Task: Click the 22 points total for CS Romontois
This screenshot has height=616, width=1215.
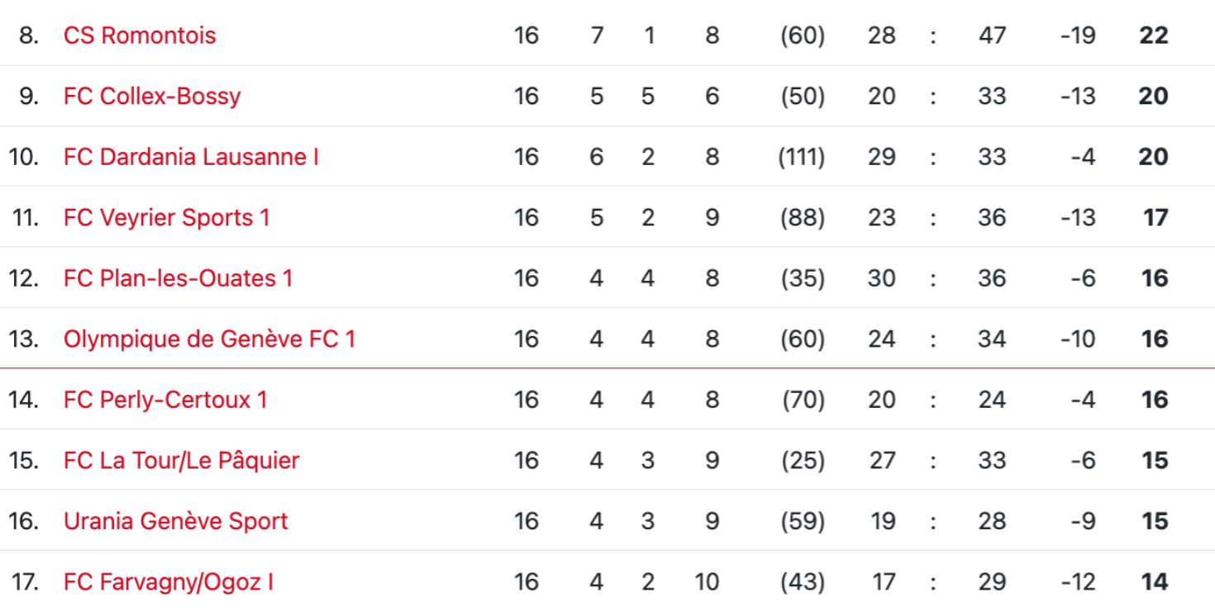Action: (1153, 36)
